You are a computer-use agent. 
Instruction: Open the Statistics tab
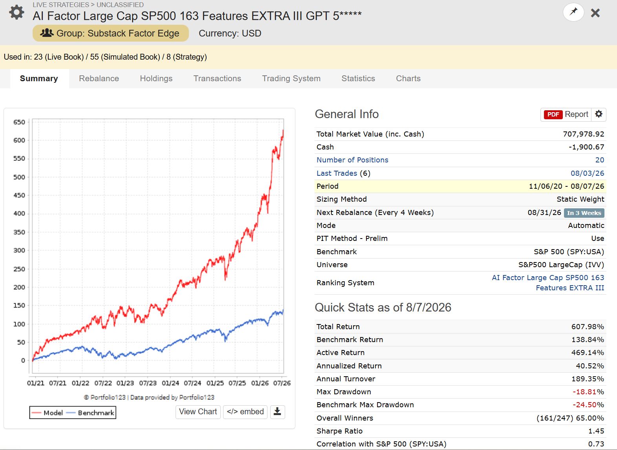[x=358, y=78]
